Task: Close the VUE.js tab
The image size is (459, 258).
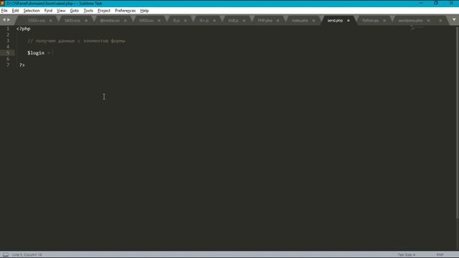Action: (x=244, y=21)
